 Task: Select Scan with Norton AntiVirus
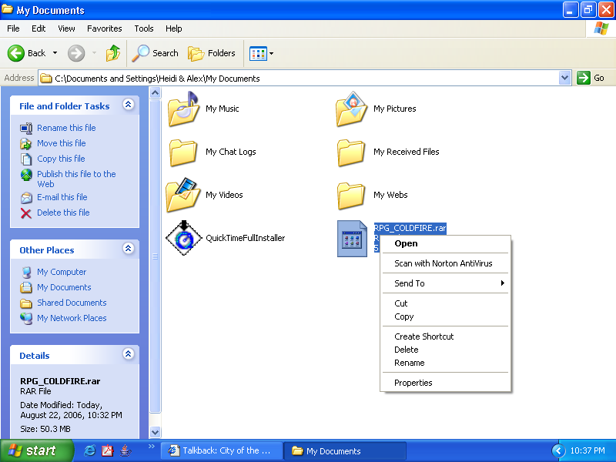(x=443, y=263)
